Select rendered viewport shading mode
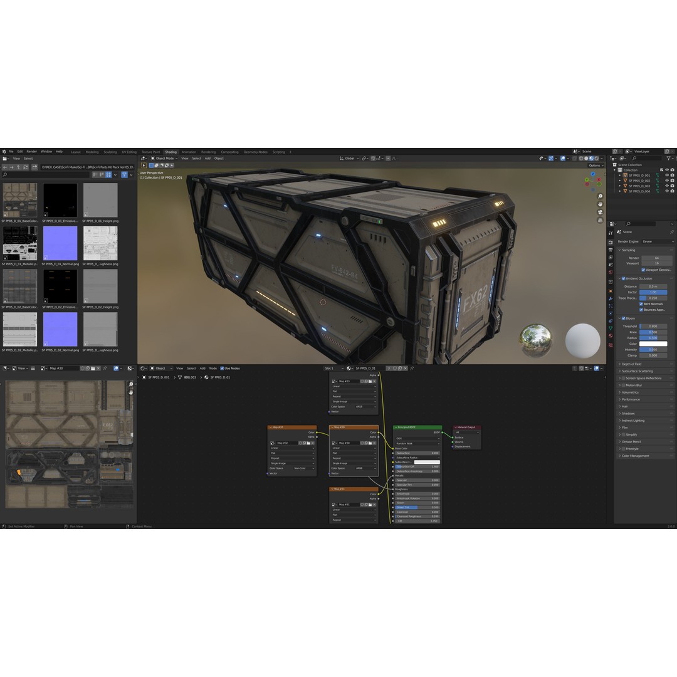This screenshot has height=677, width=677. (596, 159)
